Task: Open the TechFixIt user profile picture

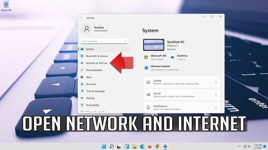Action: pos(87,29)
